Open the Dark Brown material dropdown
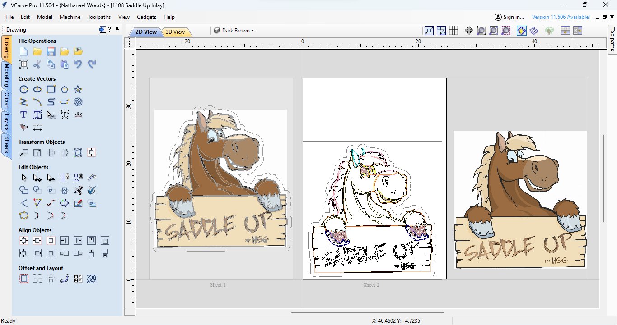The width and height of the screenshot is (617, 325). pos(234,31)
